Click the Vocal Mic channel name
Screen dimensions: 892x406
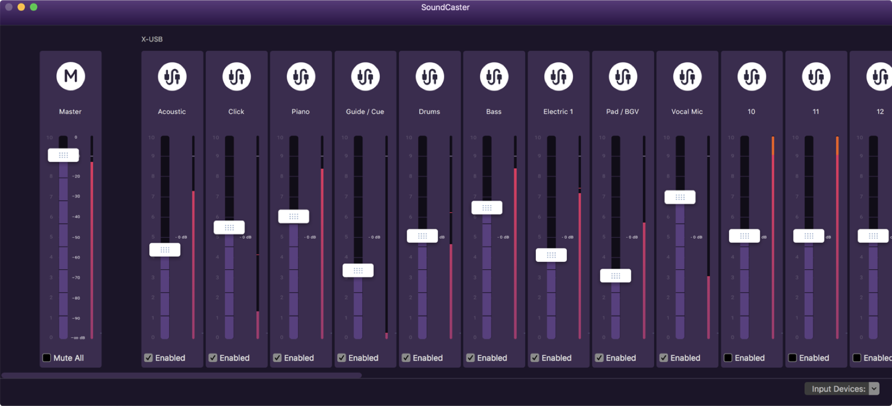click(x=687, y=111)
